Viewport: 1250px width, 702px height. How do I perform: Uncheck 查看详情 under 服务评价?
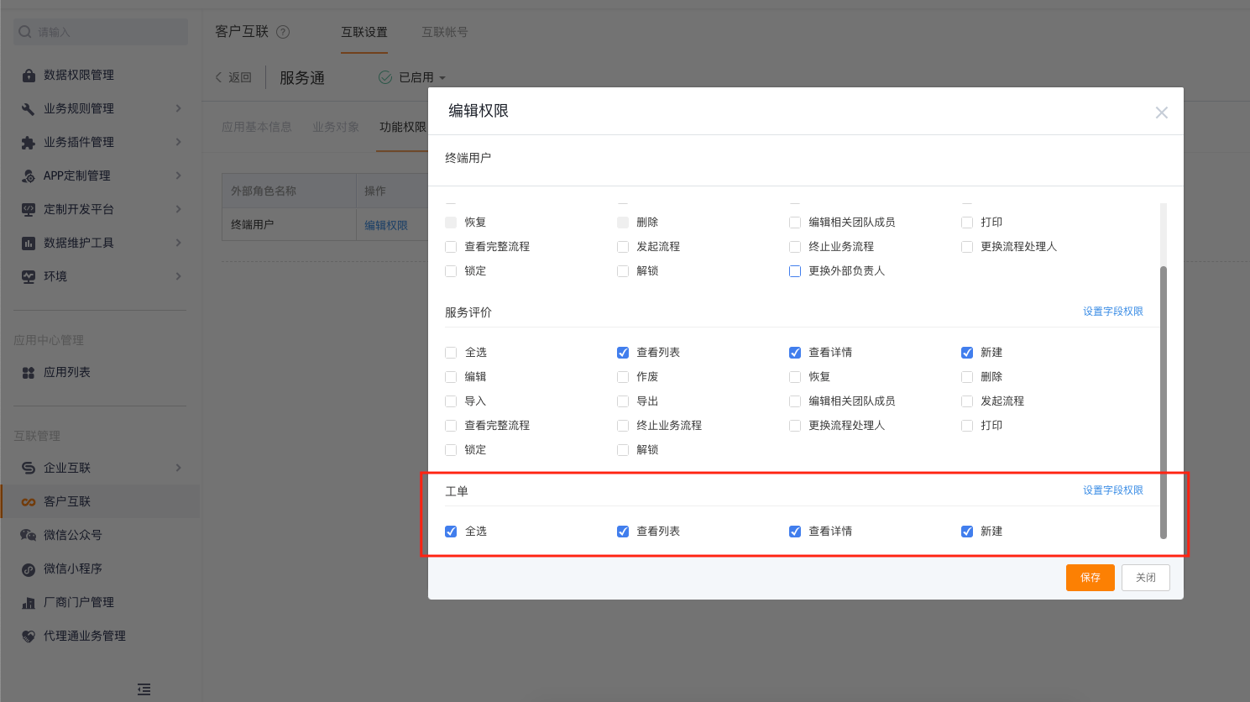[795, 353]
